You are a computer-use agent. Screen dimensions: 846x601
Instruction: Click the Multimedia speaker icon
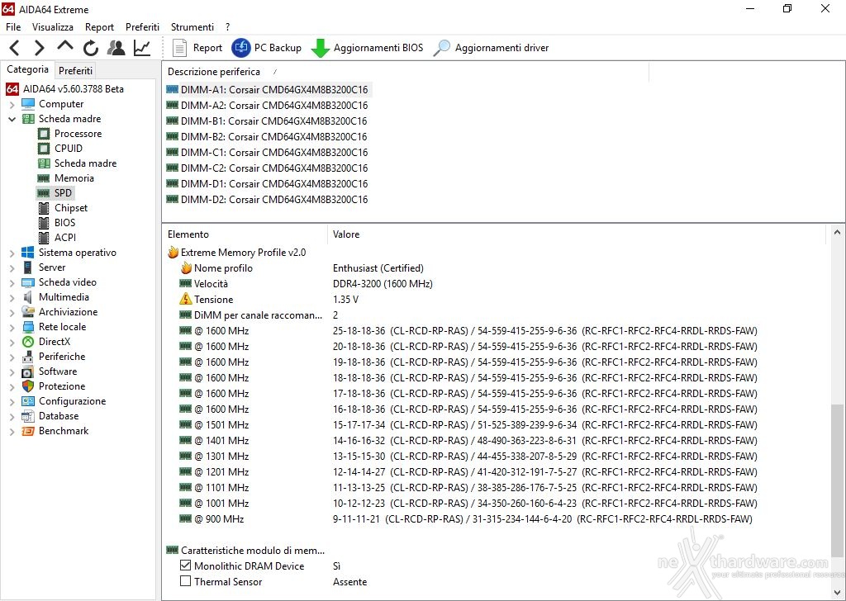(x=27, y=297)
